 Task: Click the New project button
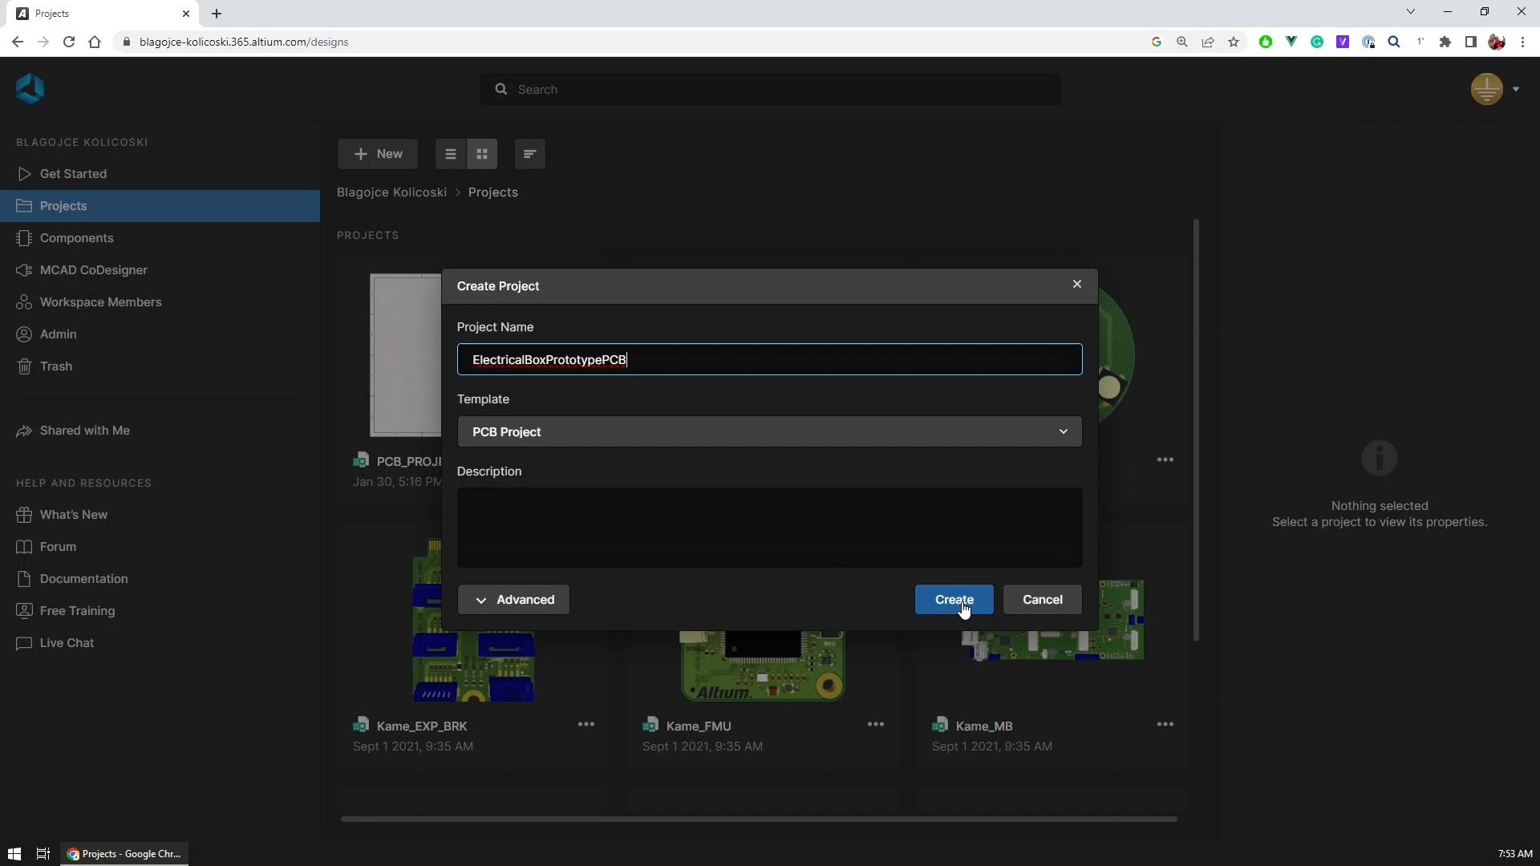point(378,154)
